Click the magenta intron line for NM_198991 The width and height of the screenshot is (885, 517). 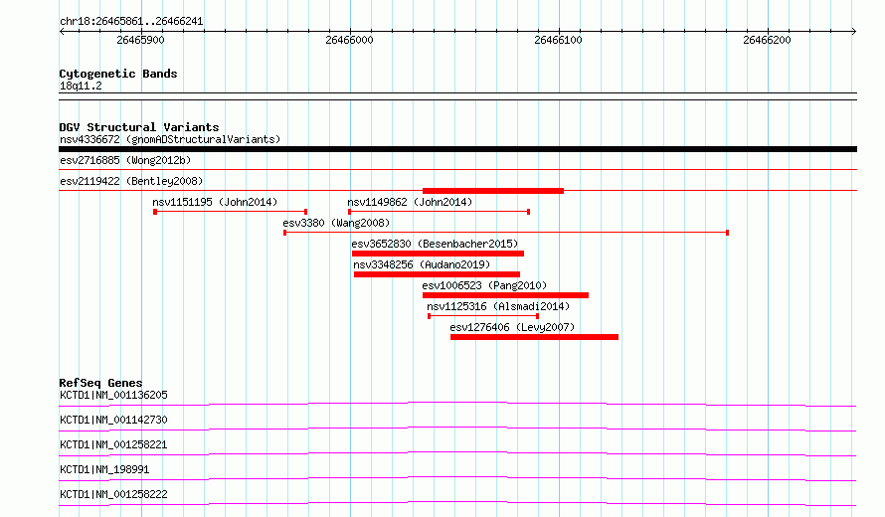457,478
